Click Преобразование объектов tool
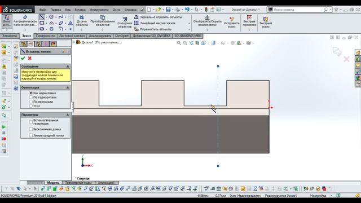The height and width of the screenshot is (203, 361). coord(103,21)
